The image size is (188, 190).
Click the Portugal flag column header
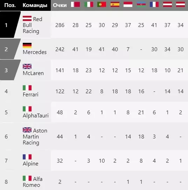coord(102,5)
